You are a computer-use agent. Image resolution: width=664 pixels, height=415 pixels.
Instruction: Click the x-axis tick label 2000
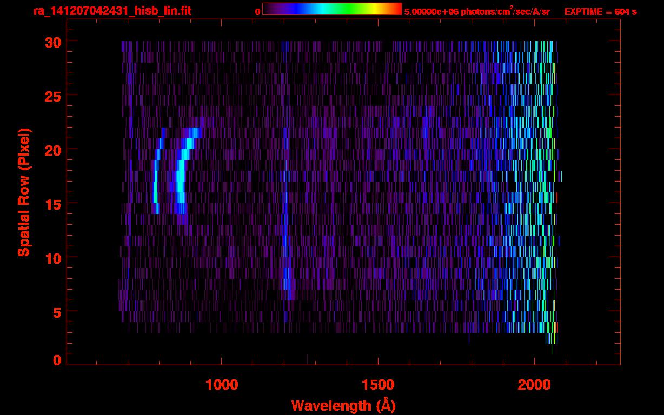(x=534, y=385)
